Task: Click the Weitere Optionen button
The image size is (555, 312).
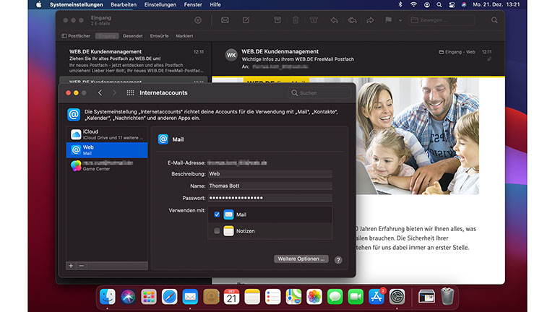Action: (301, 259)
